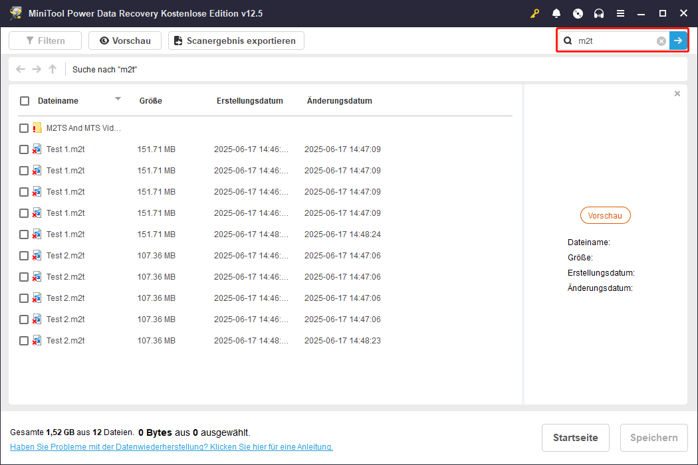Click the orange Vorschau preview button
Viewport: 698px width, 465px height.
pos(605,216)
